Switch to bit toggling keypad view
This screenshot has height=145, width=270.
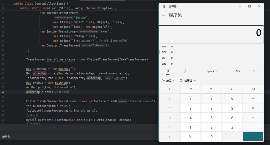coord(184,71)
